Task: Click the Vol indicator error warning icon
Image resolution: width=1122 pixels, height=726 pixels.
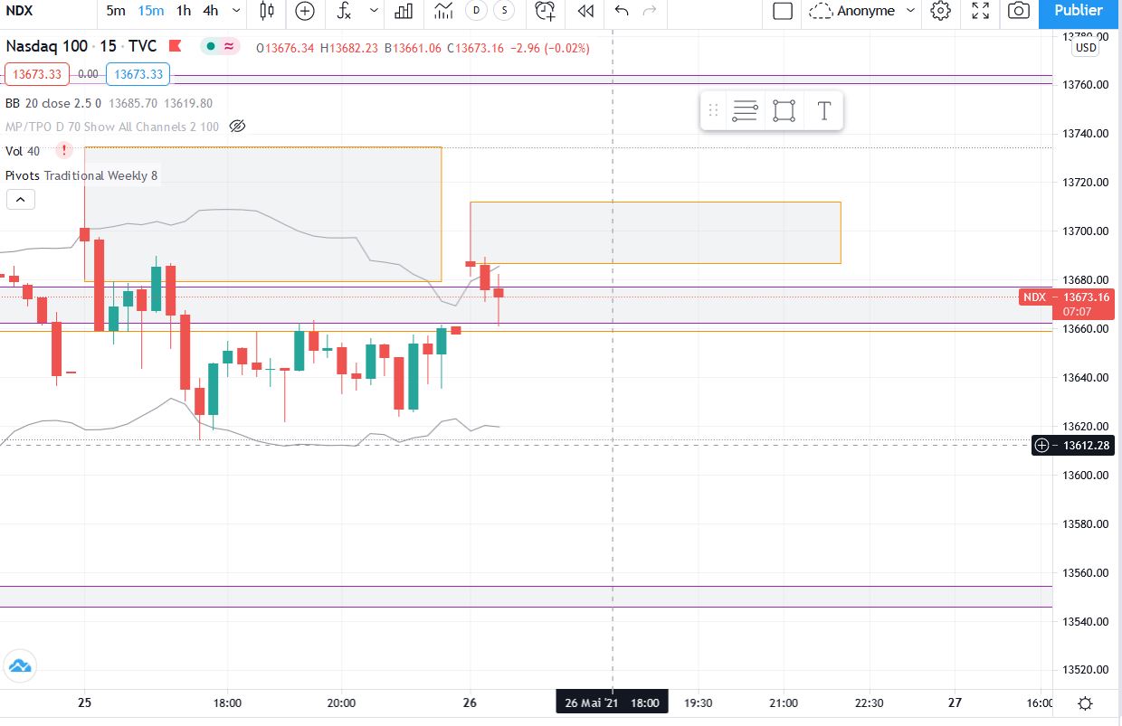Action: coord(65,151)
